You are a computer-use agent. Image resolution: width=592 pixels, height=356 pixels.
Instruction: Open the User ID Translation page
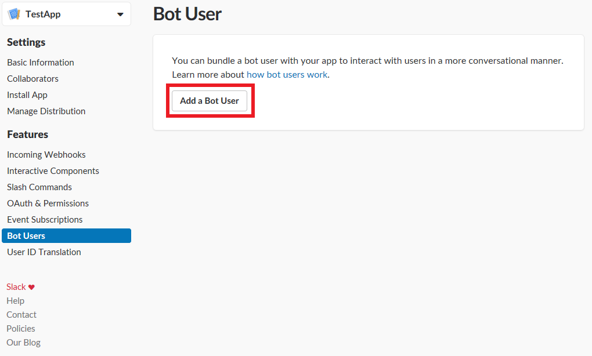coord(44,252)
